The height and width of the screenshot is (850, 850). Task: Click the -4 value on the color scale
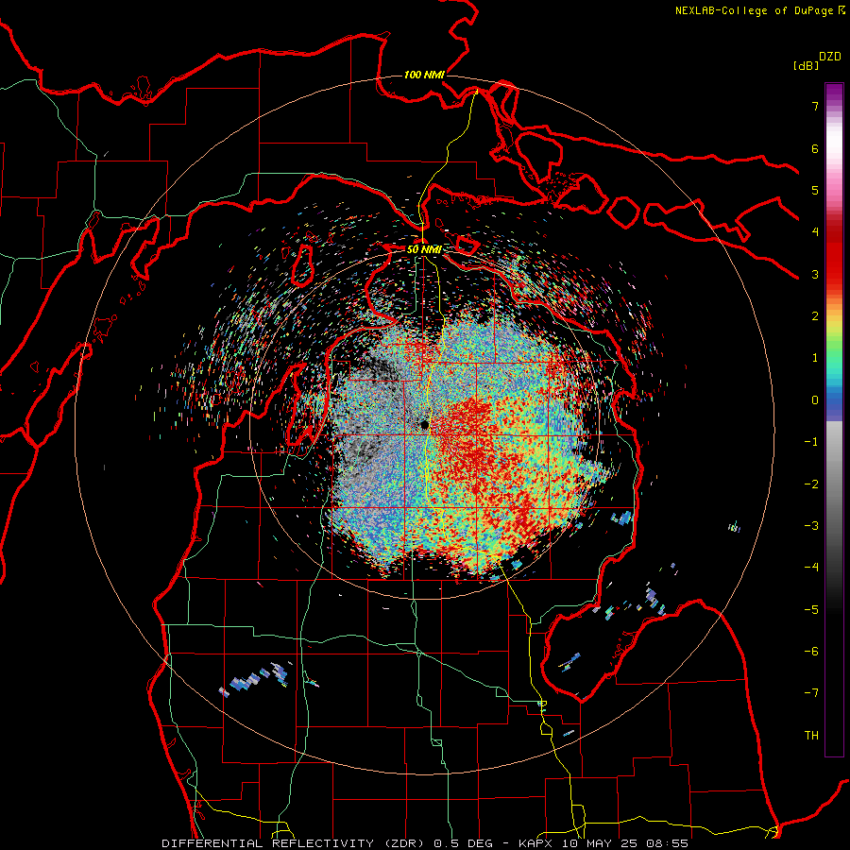(811, 568)
